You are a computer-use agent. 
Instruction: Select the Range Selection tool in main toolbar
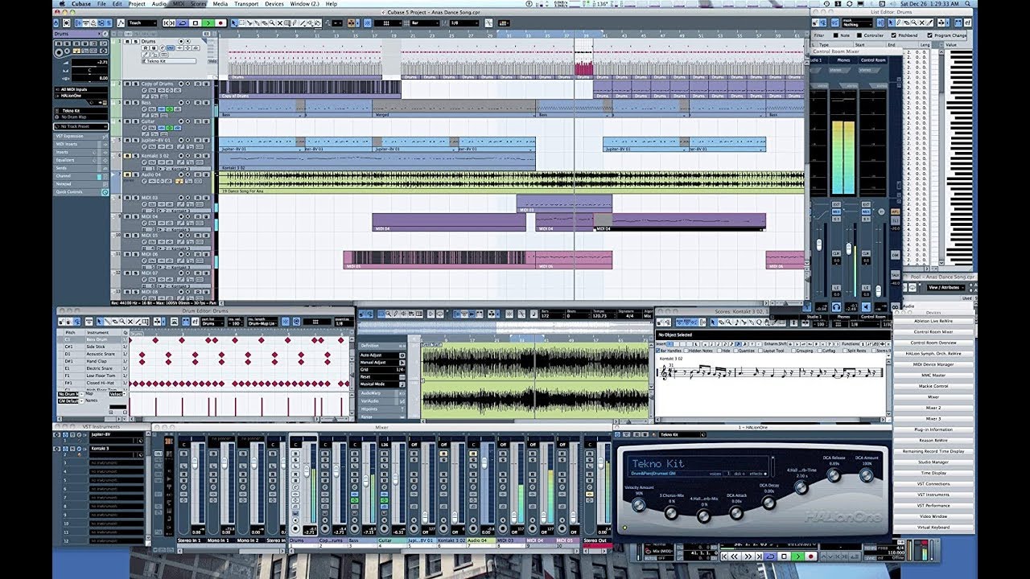click(x=241, y=23)
